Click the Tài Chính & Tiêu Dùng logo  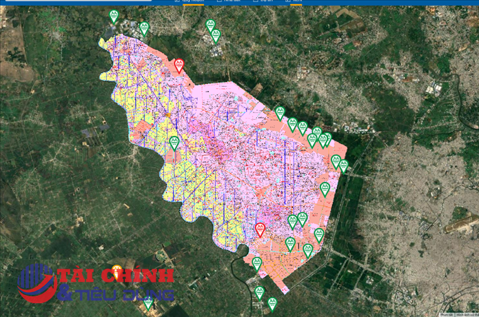pyautogui.click(x=96, y=283)
